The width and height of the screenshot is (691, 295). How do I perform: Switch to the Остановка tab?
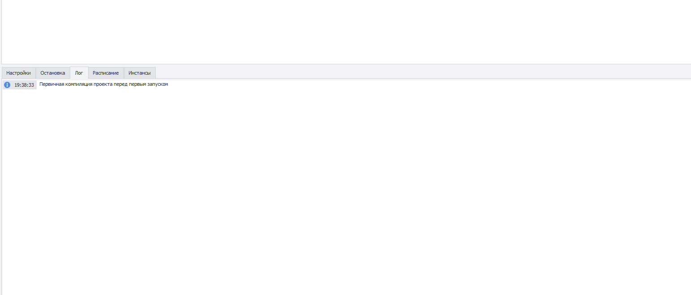click(x=53, y=73)
